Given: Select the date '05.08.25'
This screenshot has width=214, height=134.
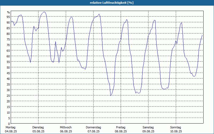Looking at the screenshot, I should [x=38, y=131].
